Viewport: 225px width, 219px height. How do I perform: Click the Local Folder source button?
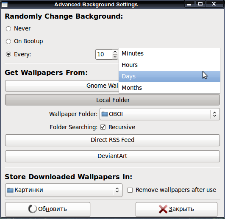113,100
